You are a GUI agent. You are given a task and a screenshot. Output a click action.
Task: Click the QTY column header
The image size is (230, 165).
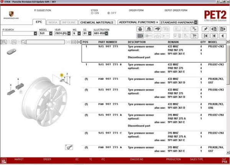203,42
